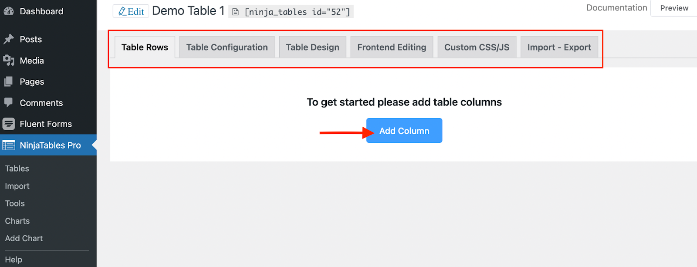Click the Comments speech bubble icon
Viewport: 697px width, 267px height.
point(9,102)
